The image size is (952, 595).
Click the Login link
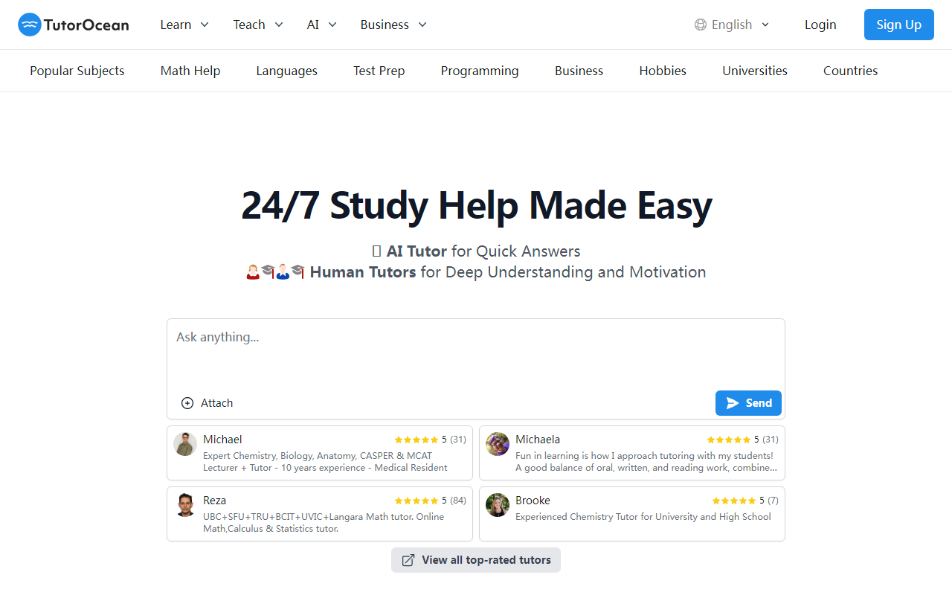(820, 25)
